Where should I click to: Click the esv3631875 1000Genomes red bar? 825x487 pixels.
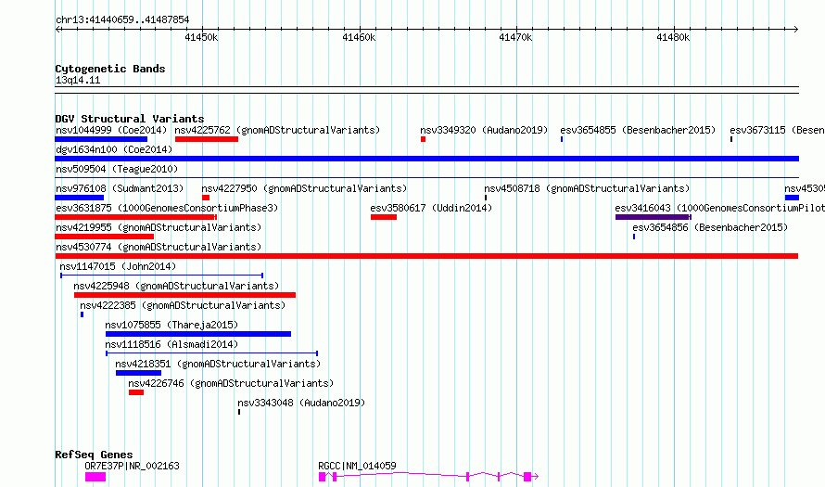[x=135, y=217]
